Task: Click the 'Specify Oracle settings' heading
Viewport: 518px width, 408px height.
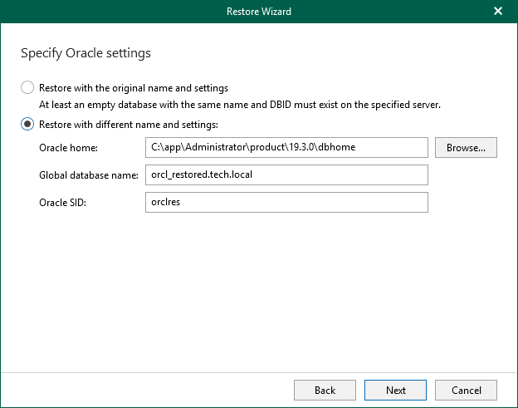Action: (86, 53)
